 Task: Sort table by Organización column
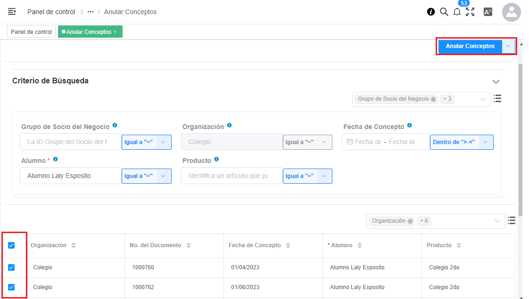coord(73,245)
